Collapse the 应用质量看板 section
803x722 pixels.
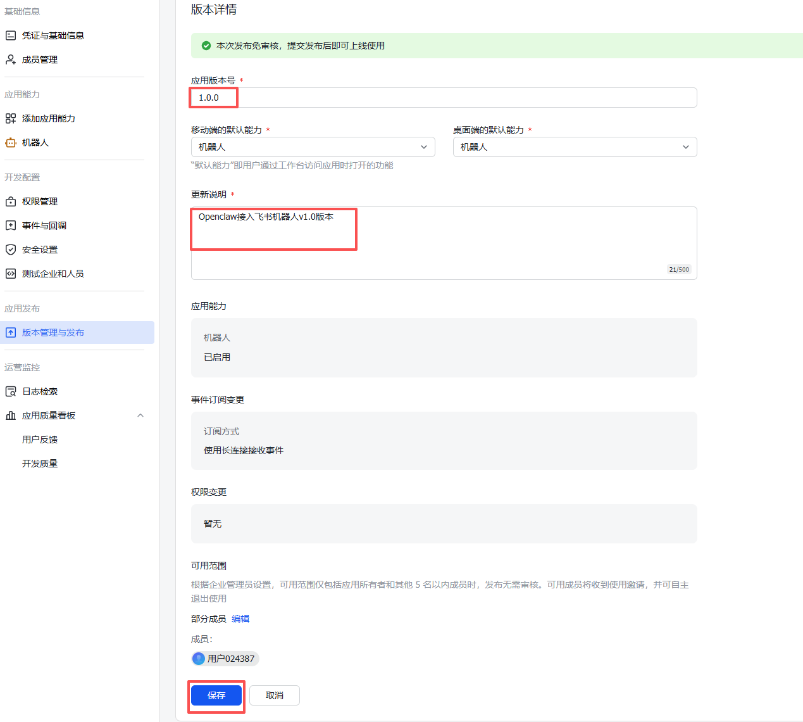(140, 415)
